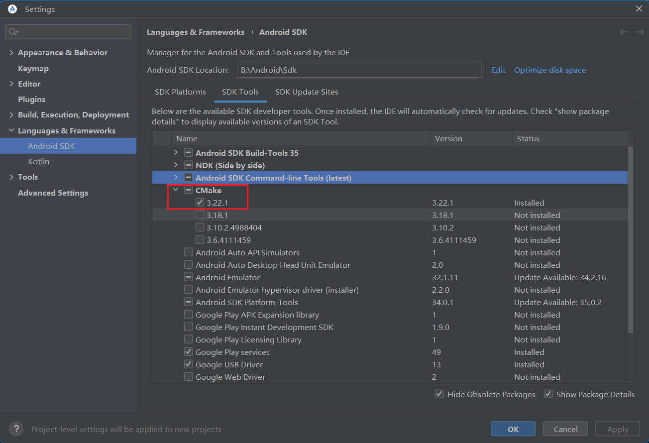Toggle the CMake group checkbox
This screenshot has height=443, width=649.
[x=188, y=190]
